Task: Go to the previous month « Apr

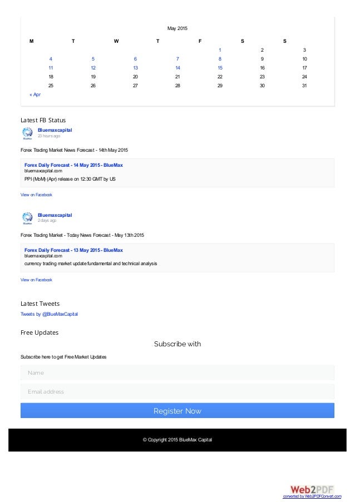Action: click(x=35, y=95)
